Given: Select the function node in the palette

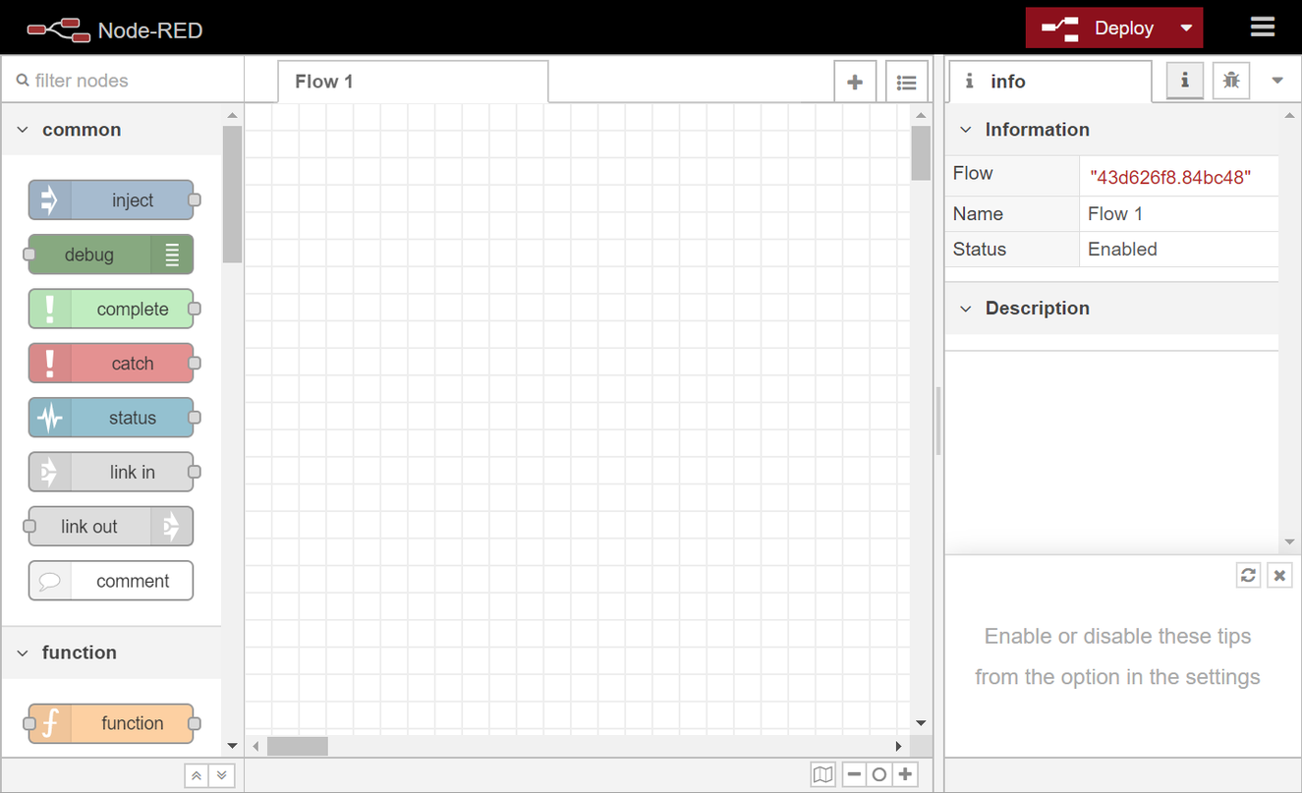Looking at the screenshot, I should 111,723.
